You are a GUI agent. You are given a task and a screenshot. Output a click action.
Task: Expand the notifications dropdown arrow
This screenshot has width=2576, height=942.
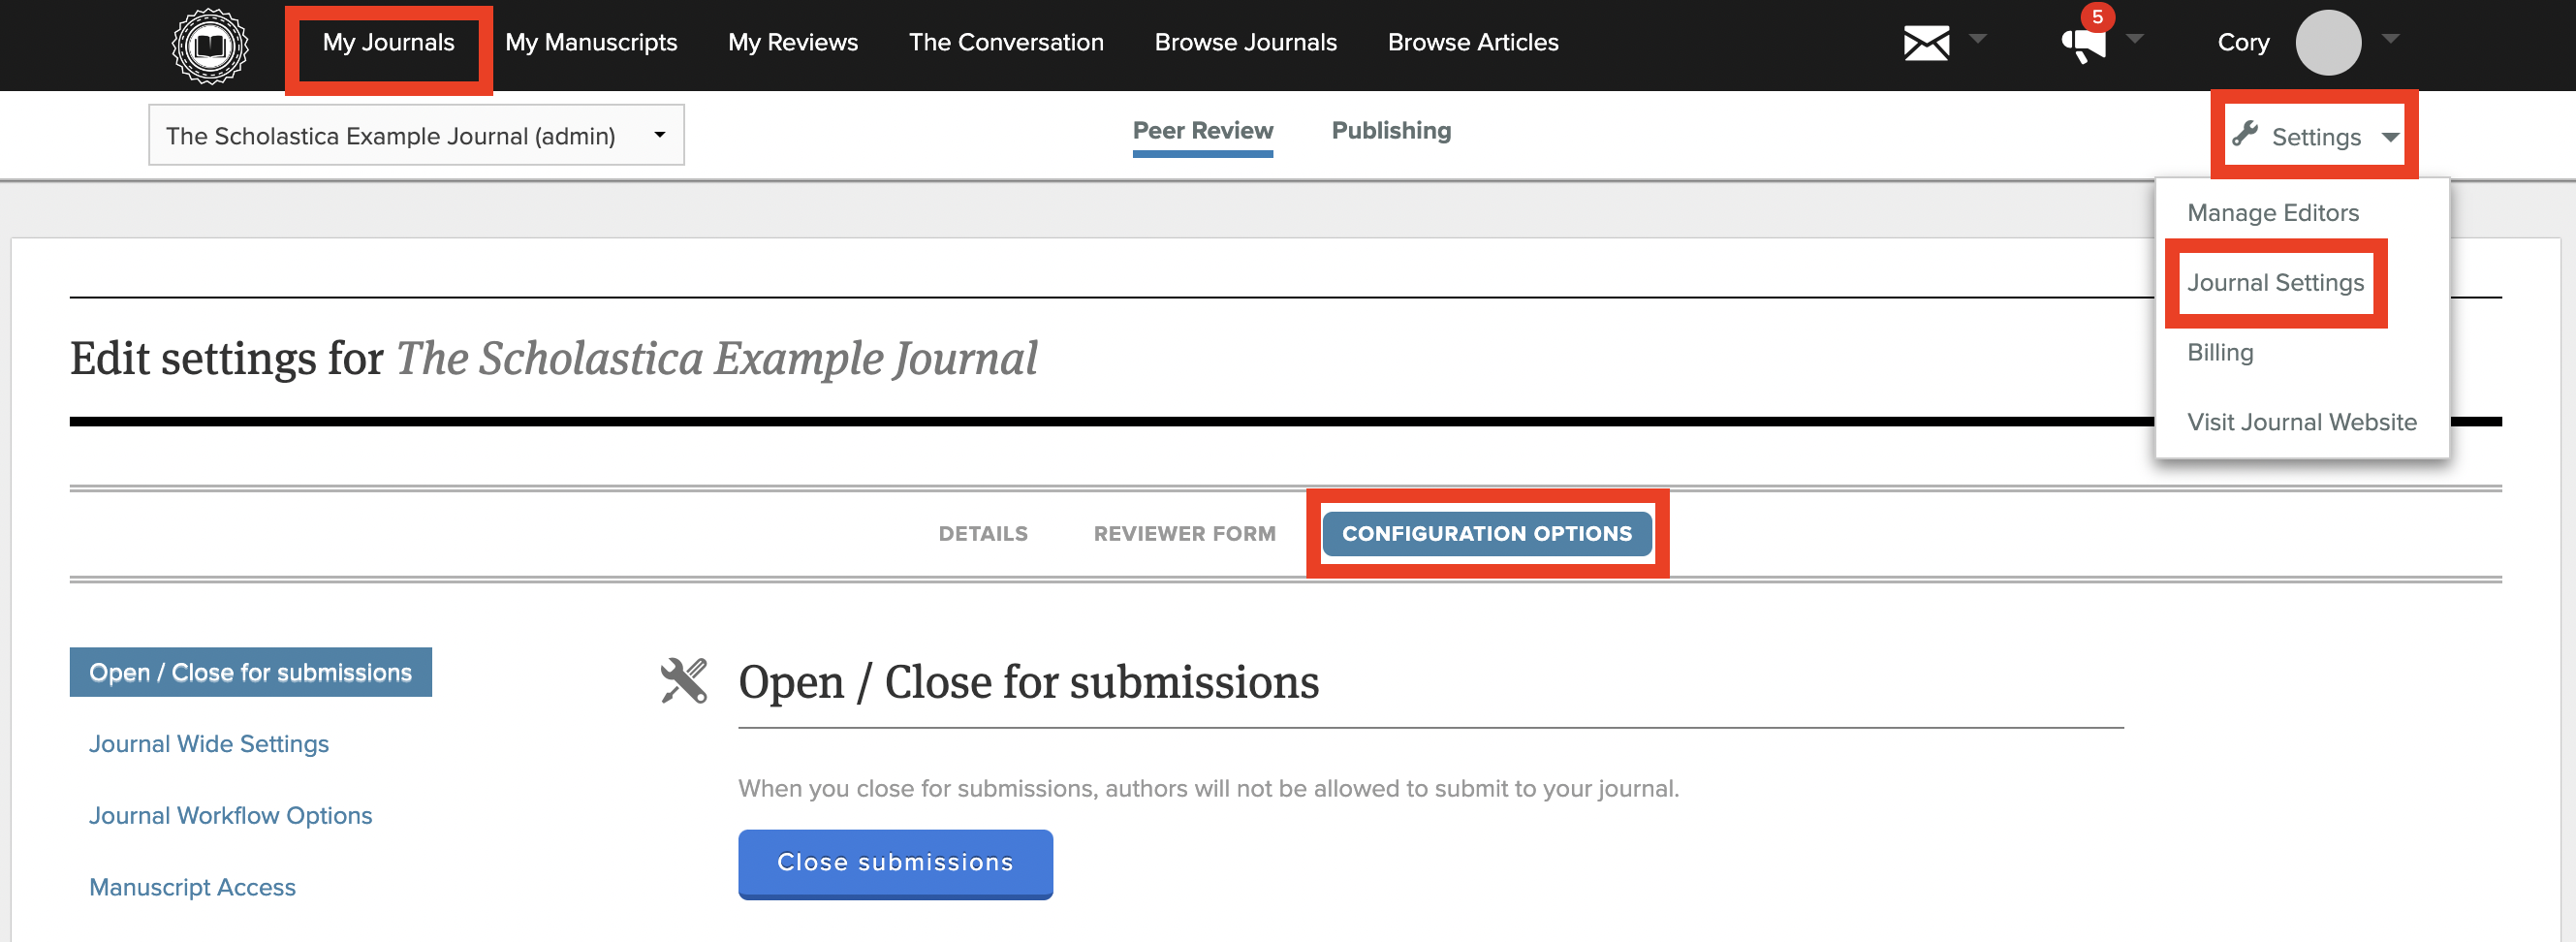click(2134, 39)
